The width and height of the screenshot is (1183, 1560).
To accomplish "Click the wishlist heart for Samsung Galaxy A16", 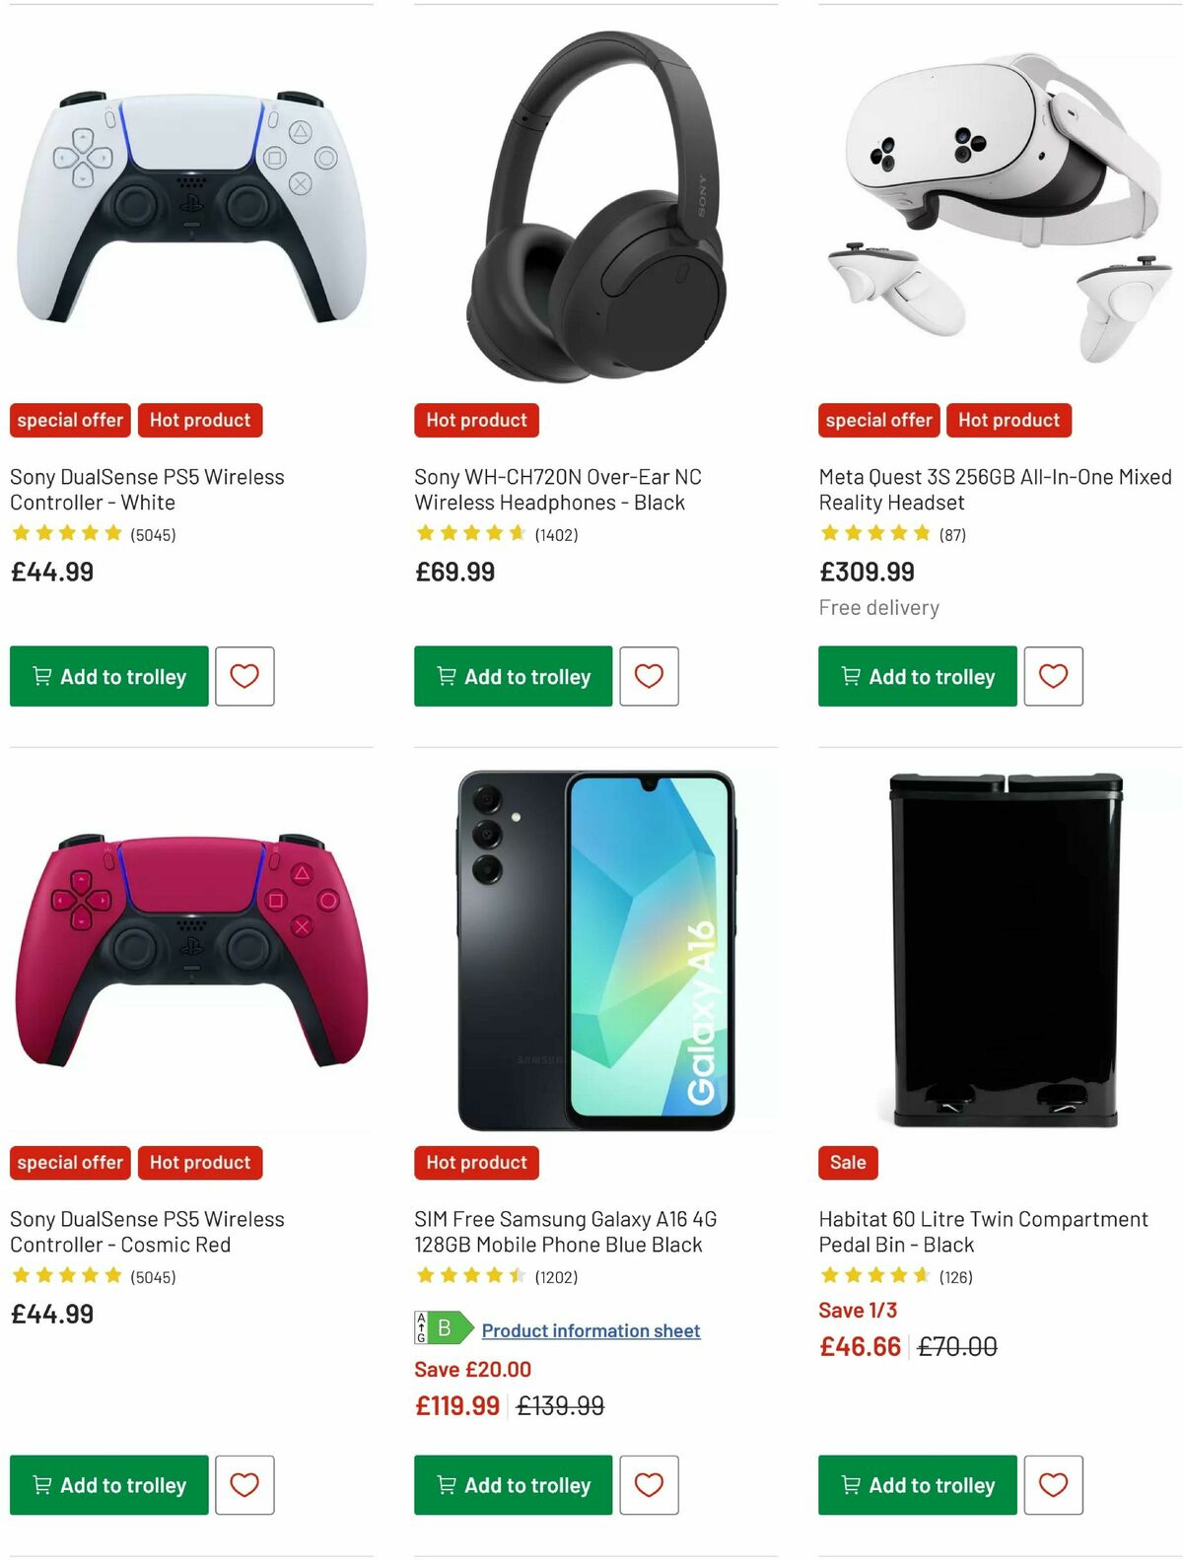I will pos(649,1485).
